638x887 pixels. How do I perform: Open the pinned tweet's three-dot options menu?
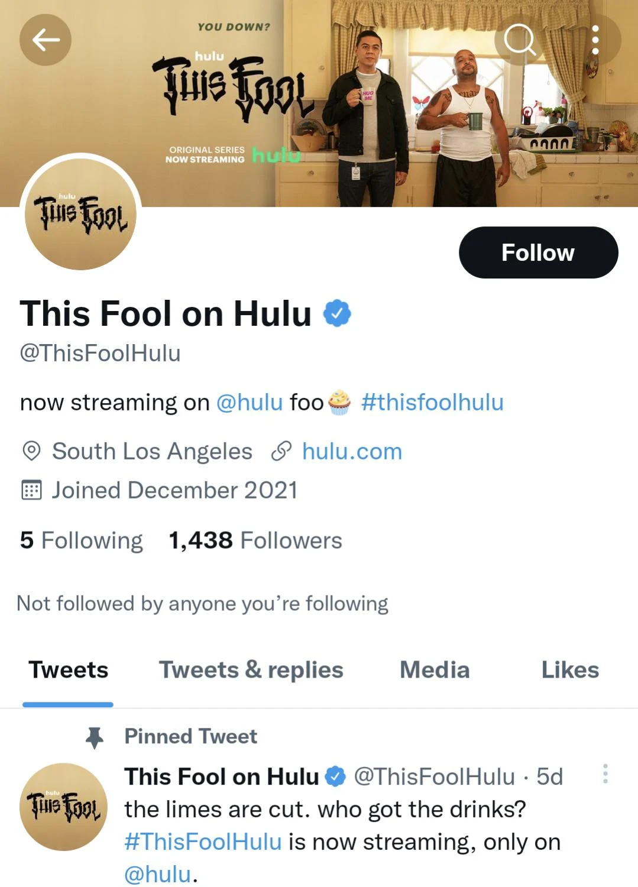(605, 773)
